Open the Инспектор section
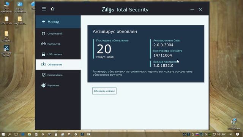 coord(58,44)
